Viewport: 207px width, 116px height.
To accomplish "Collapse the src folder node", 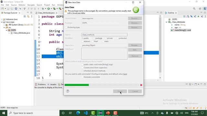I will point(4,27).
